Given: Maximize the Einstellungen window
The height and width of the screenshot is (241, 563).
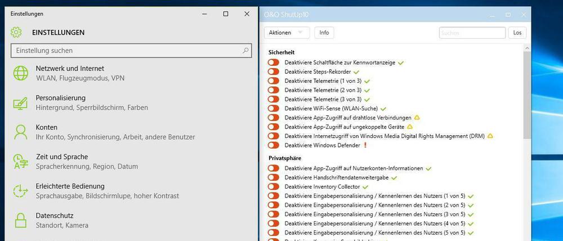Looking at the screenshot, I should (x=226, y=14).
